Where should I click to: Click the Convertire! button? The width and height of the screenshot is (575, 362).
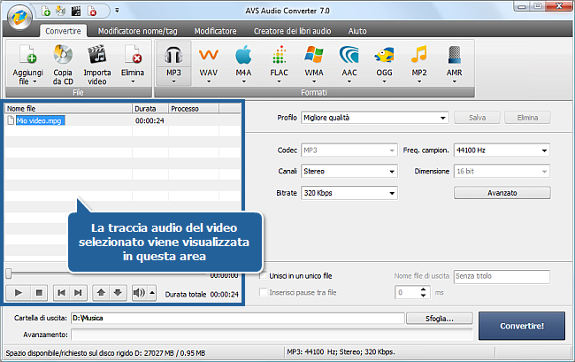(523, 325)
